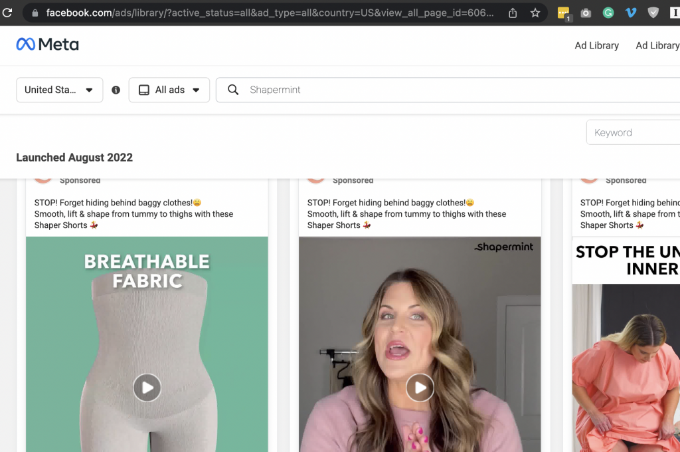Focus the facebook.com address bar URL
The width and height of the screenshot is (680, 452).
(x=270, y=13)
